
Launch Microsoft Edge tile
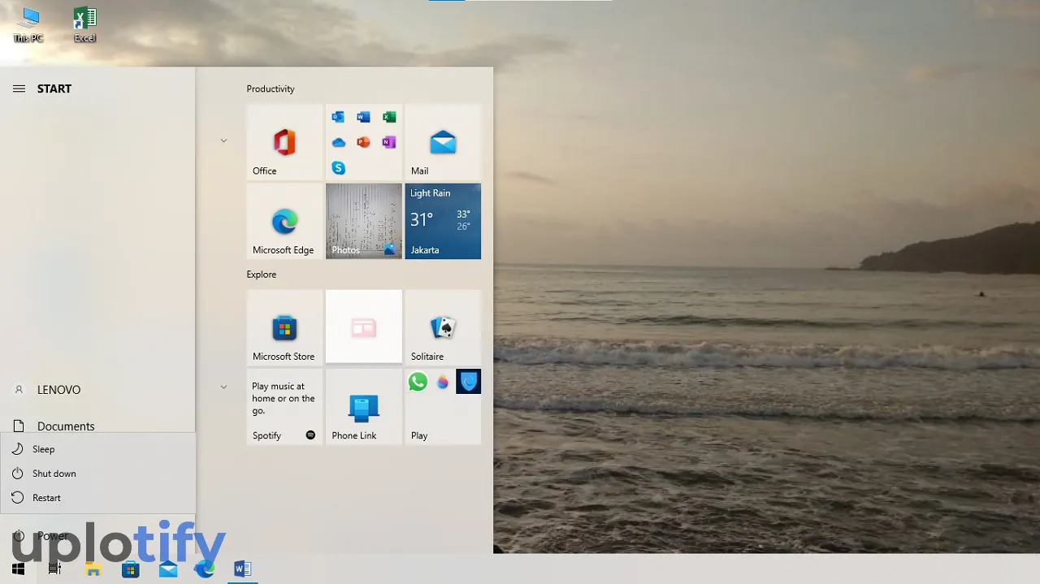(284, 221)
